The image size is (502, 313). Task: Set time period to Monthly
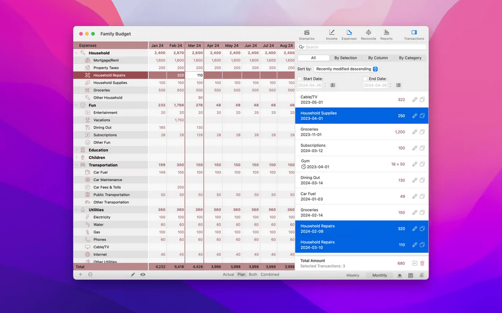[x=380, y=275]
